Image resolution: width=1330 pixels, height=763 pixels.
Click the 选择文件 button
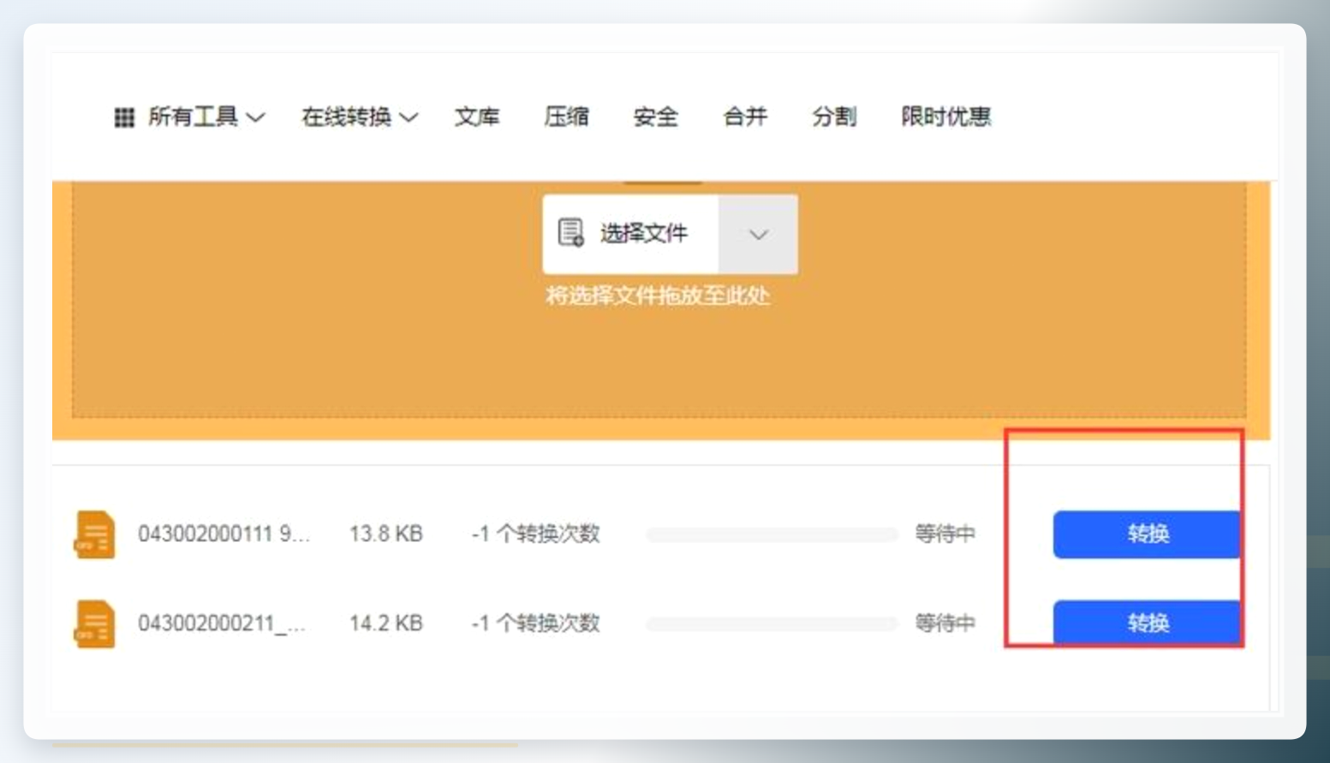(x=630, y=234)
